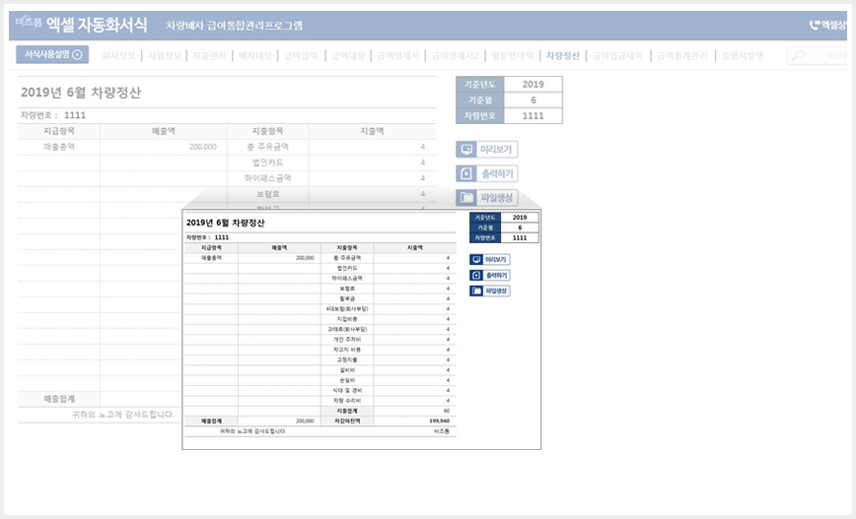
Task: Click the 199,940 balance value in enlarged preview
Action: click(x=440, y=421)
